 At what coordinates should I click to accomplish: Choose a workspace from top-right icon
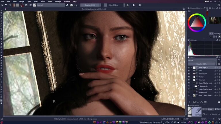pyautogui.click(x=219, y=5)
